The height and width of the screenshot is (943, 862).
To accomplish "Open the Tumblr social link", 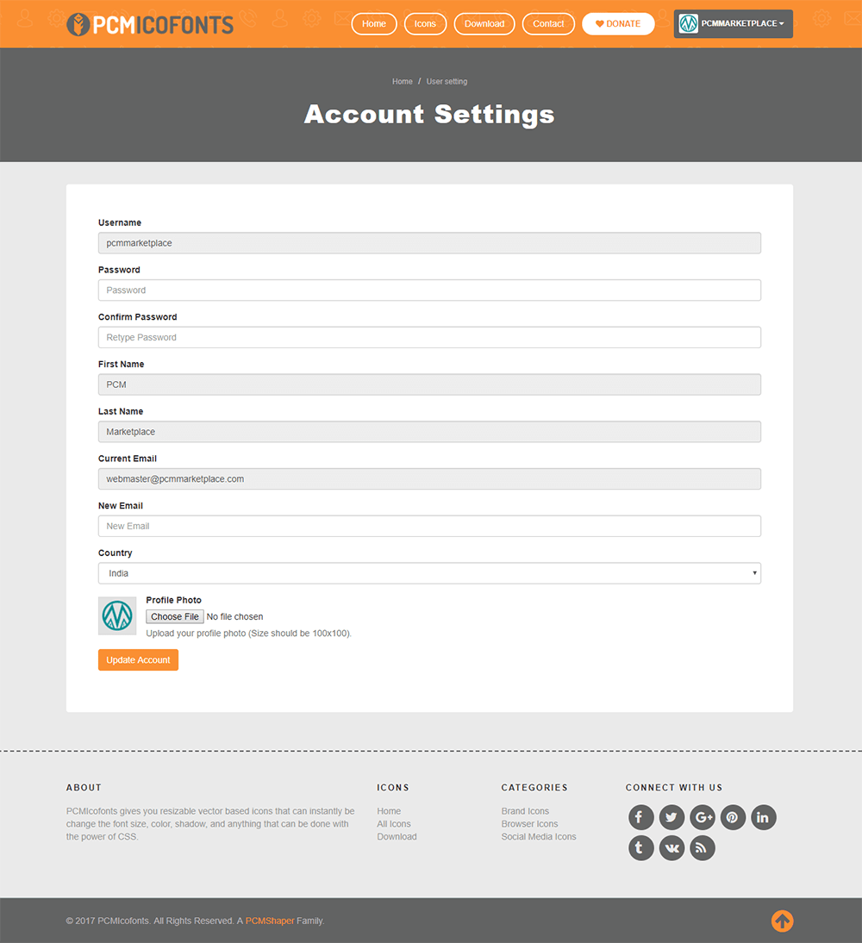I will [640, 848].
